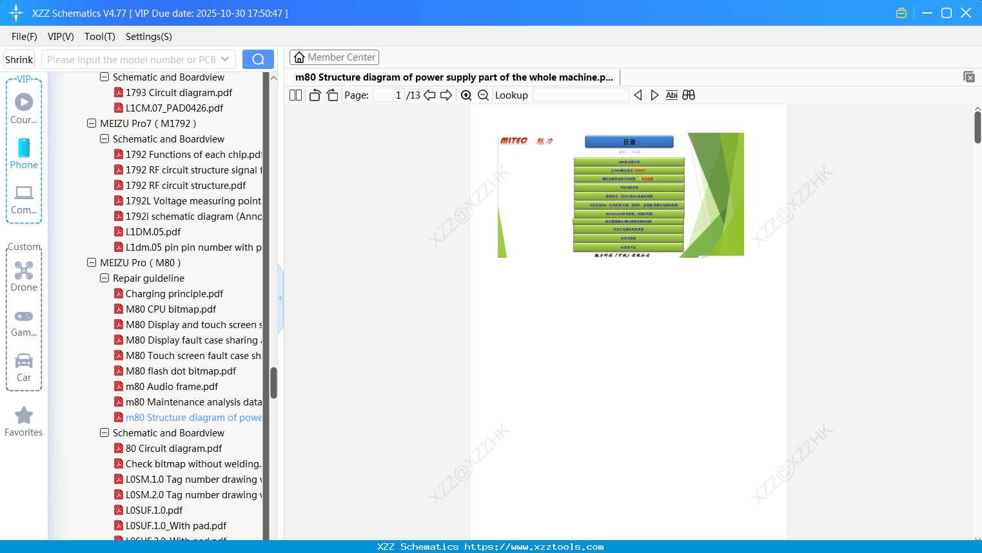Open M80 flash dot bitmap.pdf
Image resolution: width=982 pixels, height=553 pixels.
point(181,371)
